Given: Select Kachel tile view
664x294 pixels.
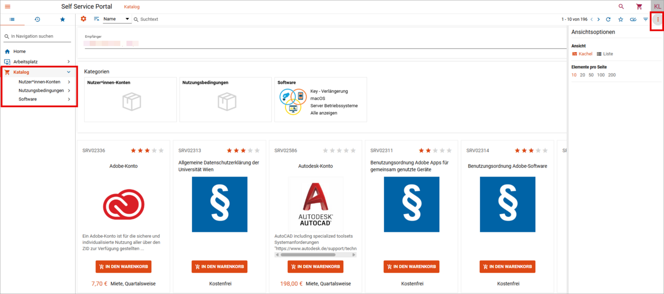Looking at the screenshot, I should tap(582, 54).
